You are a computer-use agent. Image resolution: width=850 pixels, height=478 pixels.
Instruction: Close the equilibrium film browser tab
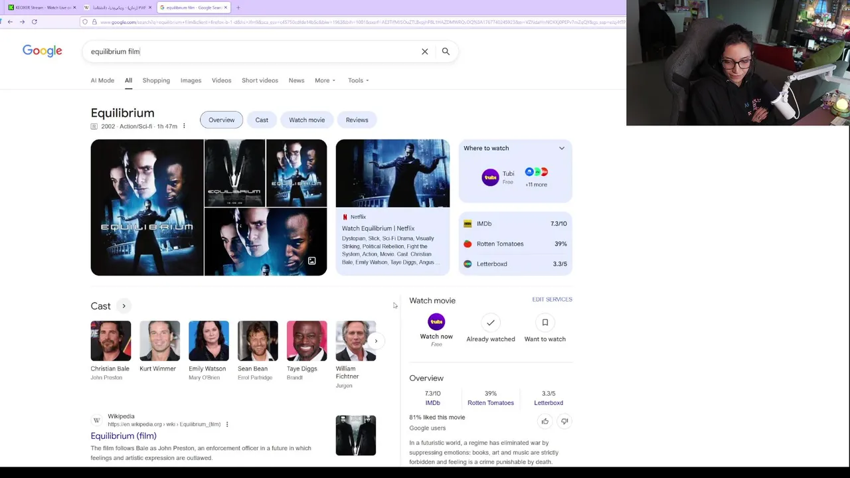[226, 7]
